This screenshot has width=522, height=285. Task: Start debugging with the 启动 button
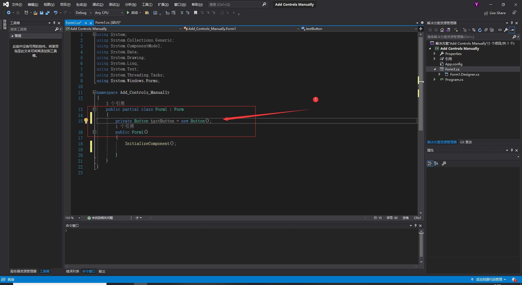[133, 13]
